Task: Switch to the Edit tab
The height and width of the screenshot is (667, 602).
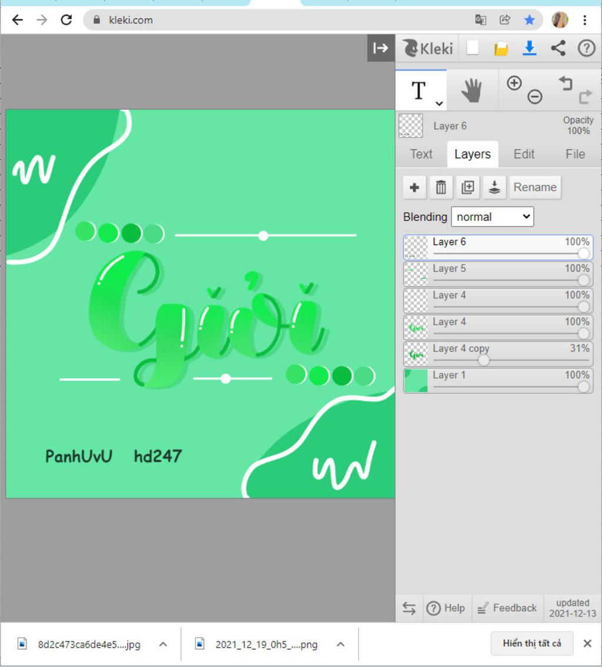Action: tap(524, 154)
